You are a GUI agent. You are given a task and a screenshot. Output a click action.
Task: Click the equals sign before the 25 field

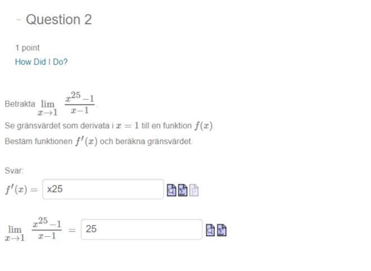click(71, 230)
